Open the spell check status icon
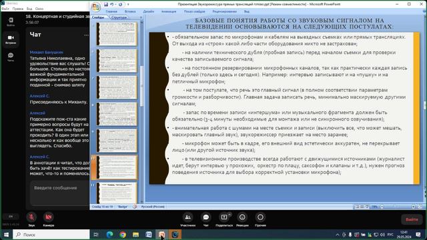The image size is (427, 240). pos(135,207)
